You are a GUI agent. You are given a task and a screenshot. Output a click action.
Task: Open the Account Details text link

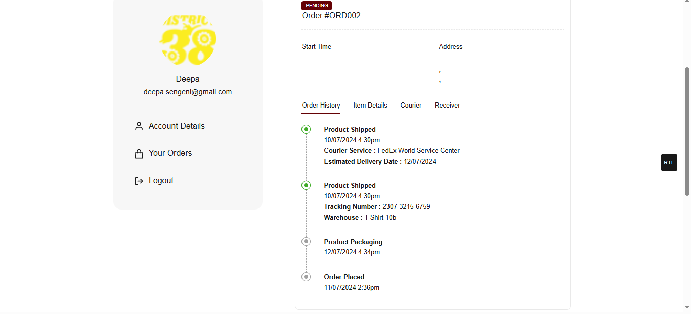click(177, 126)
